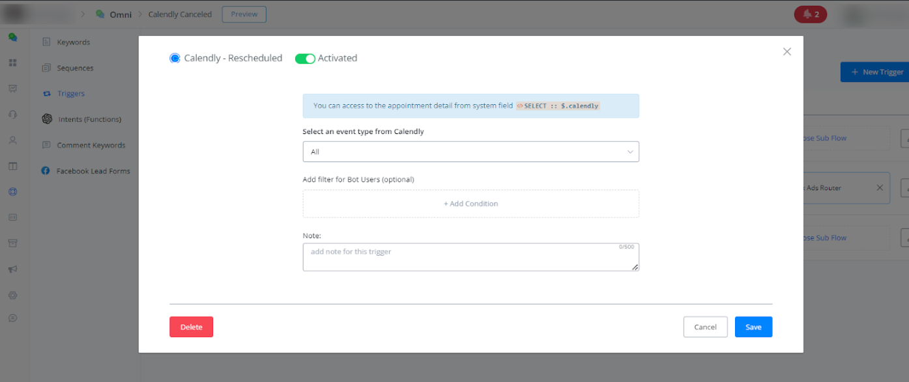Open Comment Keywords section
Image resolution: width=909 pixels, height=382 pixels.
pyautogui.click(x=91, y=145)
